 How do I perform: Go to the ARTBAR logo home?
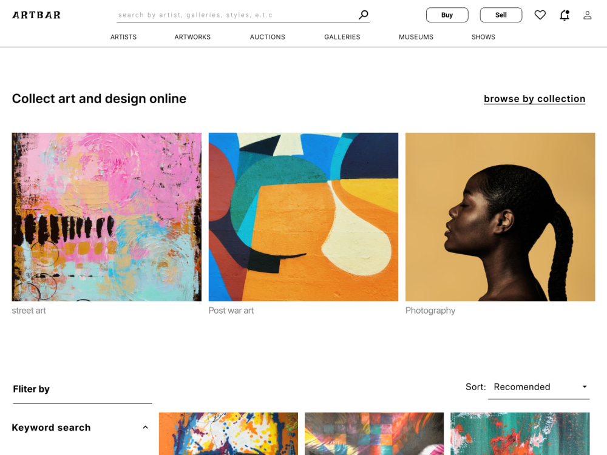(x=36, y=15)
